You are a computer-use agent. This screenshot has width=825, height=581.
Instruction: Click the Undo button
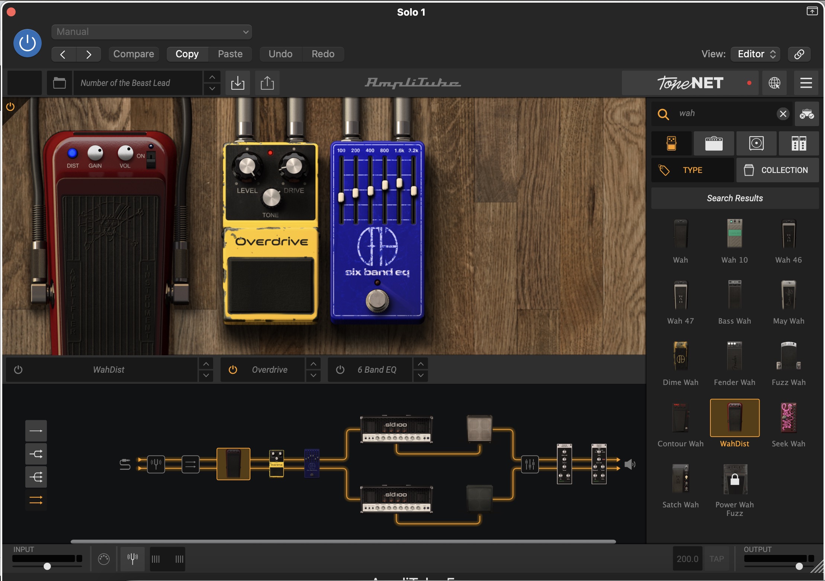(280, 54)
